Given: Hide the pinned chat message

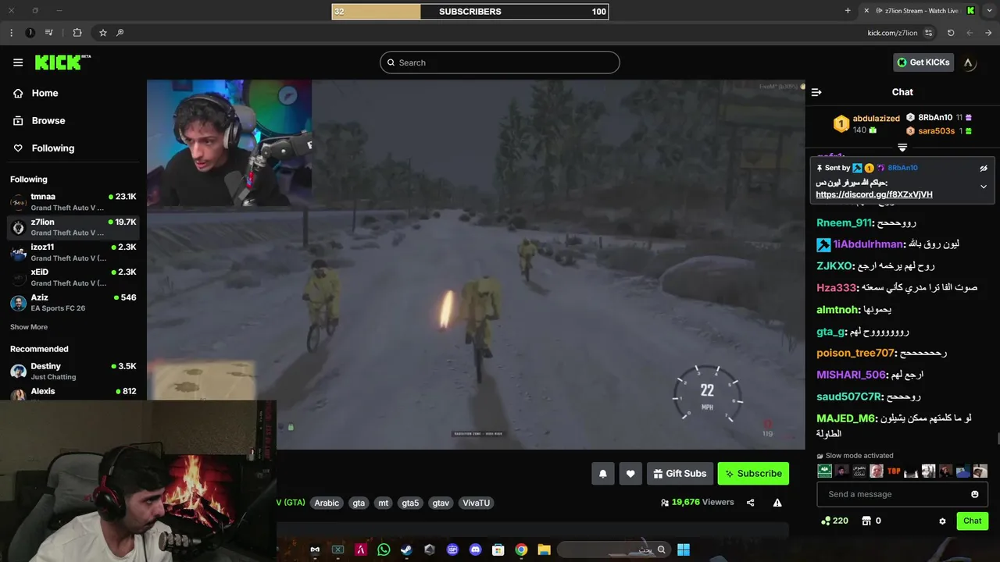Looking at the screenshot, I should tap(984, 168).
